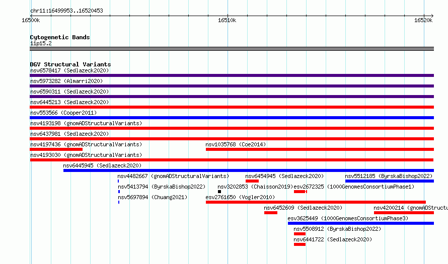The height and width of the screenshot is (264, 448).
Task: Click the esv2761650 (Vogler2010) label
Action: tap(240, 197)
